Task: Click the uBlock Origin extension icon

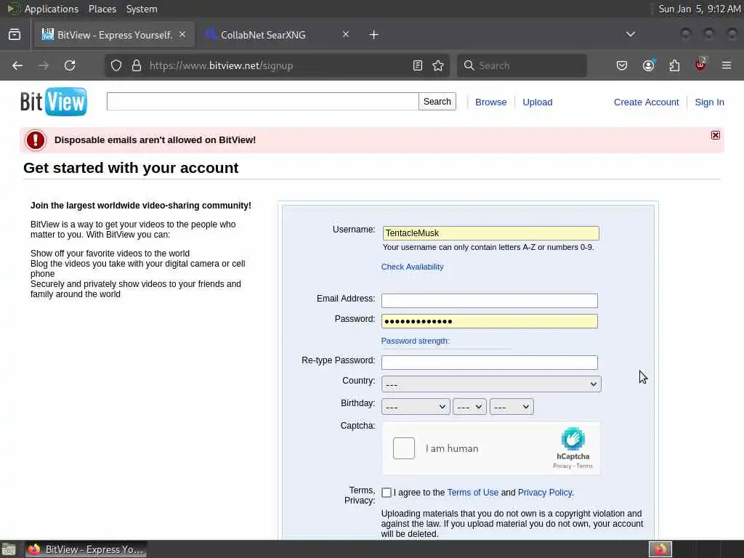Action: click(x=700, y=65)
